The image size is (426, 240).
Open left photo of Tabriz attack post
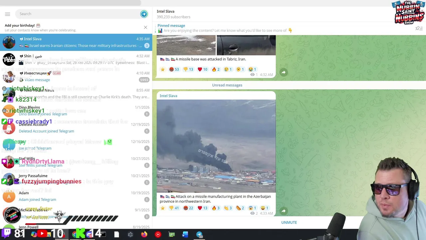186,45
